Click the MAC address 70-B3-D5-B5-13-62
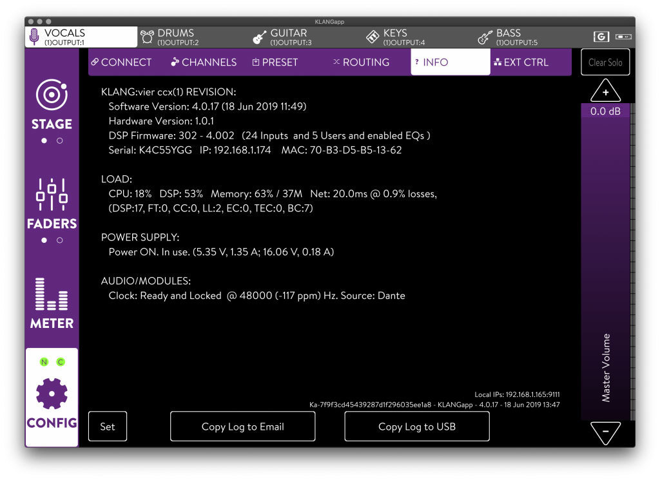660x480 pixels. pos(342,150)
